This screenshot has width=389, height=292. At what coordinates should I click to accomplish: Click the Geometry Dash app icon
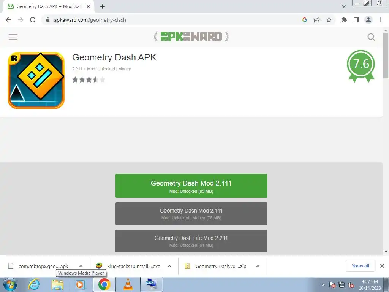coord(36,81)
